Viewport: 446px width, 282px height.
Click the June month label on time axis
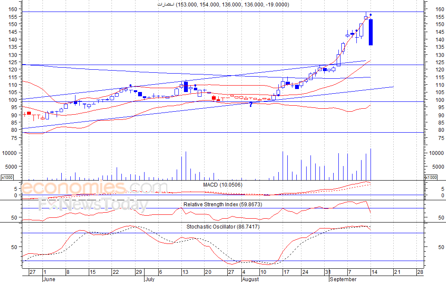point(50,279)
